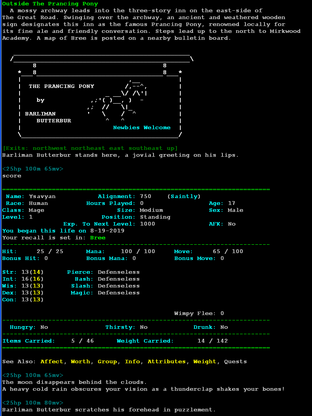Click the room title Outside The Prancing Pony
The image size is (312, 416).
coord(50,4)
